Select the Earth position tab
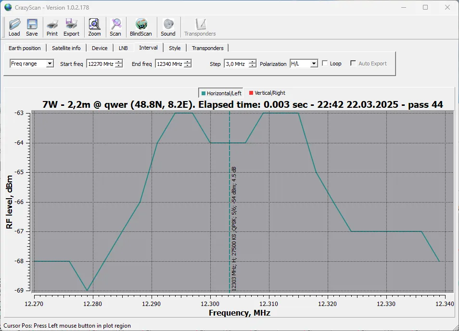459x331 pixels. click(x=25, y=48)
